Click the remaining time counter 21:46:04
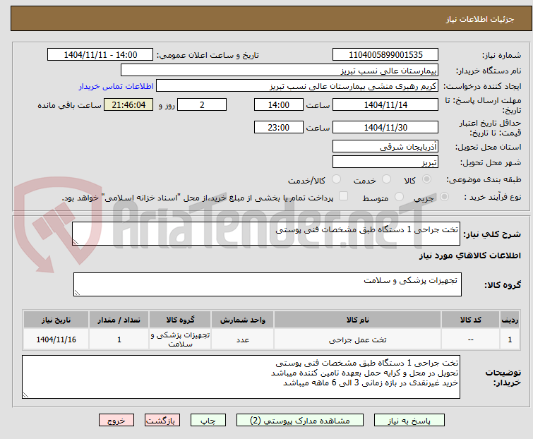This screenshot has height=439, width=533. click(128, 104)
